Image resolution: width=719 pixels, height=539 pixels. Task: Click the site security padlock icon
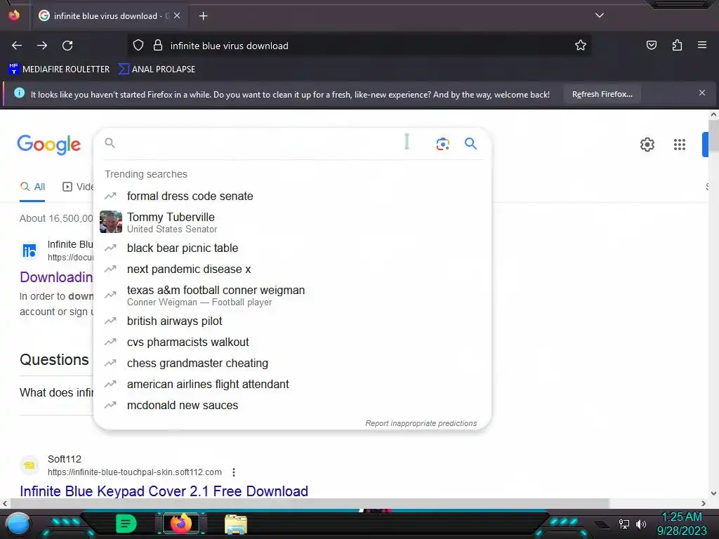(158, 46)
